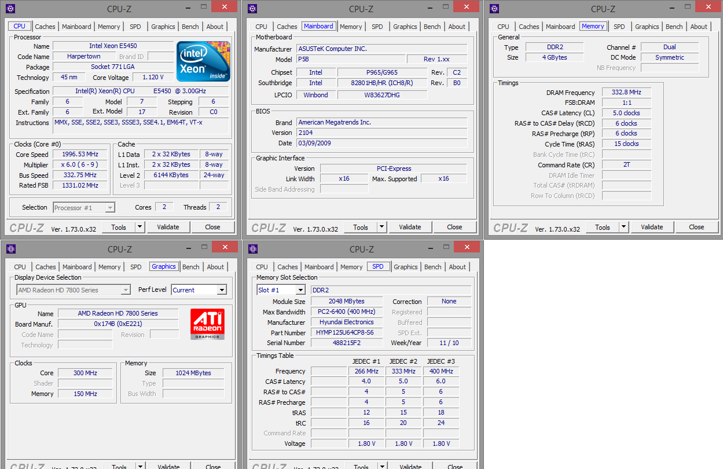The image size is (723, 469).
Task: Click the Close button in the Memory window footer
Action: click(696, 227)
